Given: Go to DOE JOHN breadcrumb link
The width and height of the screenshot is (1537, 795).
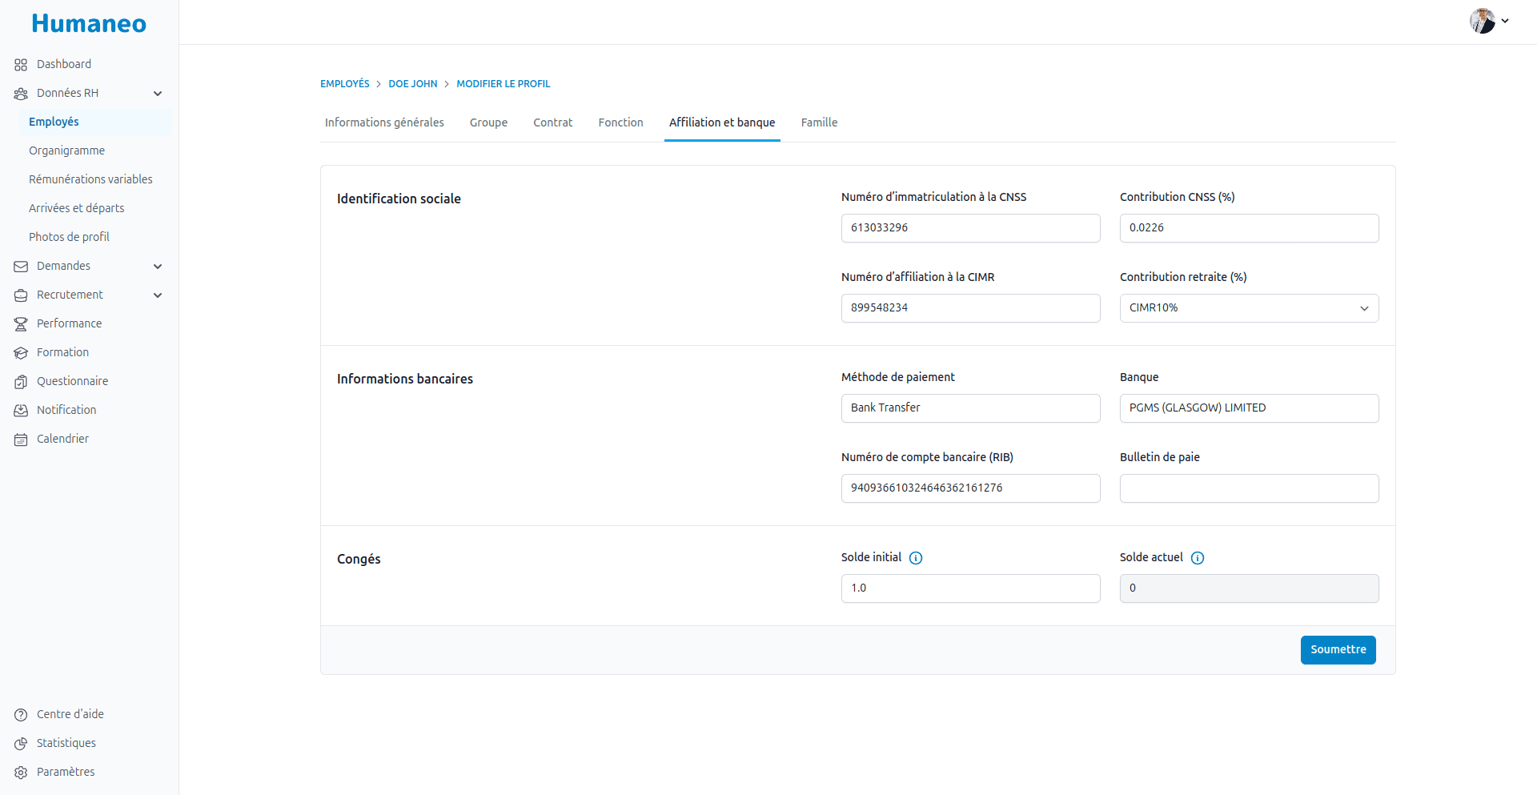Looking at the screenshot, I should coord(412,84).
